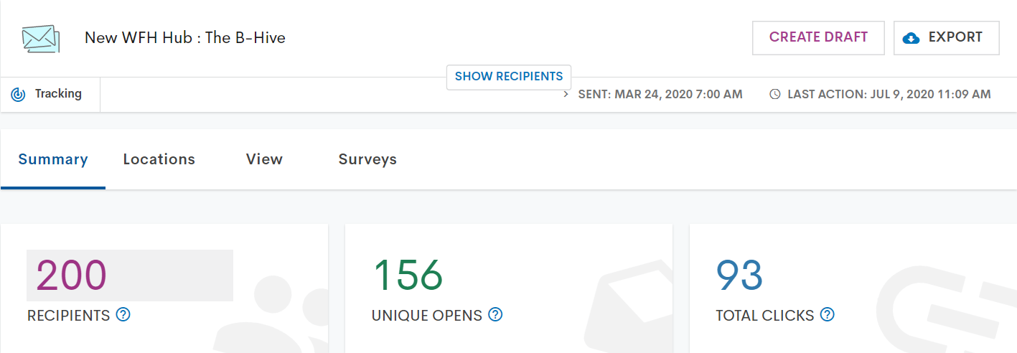Switch to the Locations tab
The height and width of the screenshot is (353, 1017).
click(159, 159)
